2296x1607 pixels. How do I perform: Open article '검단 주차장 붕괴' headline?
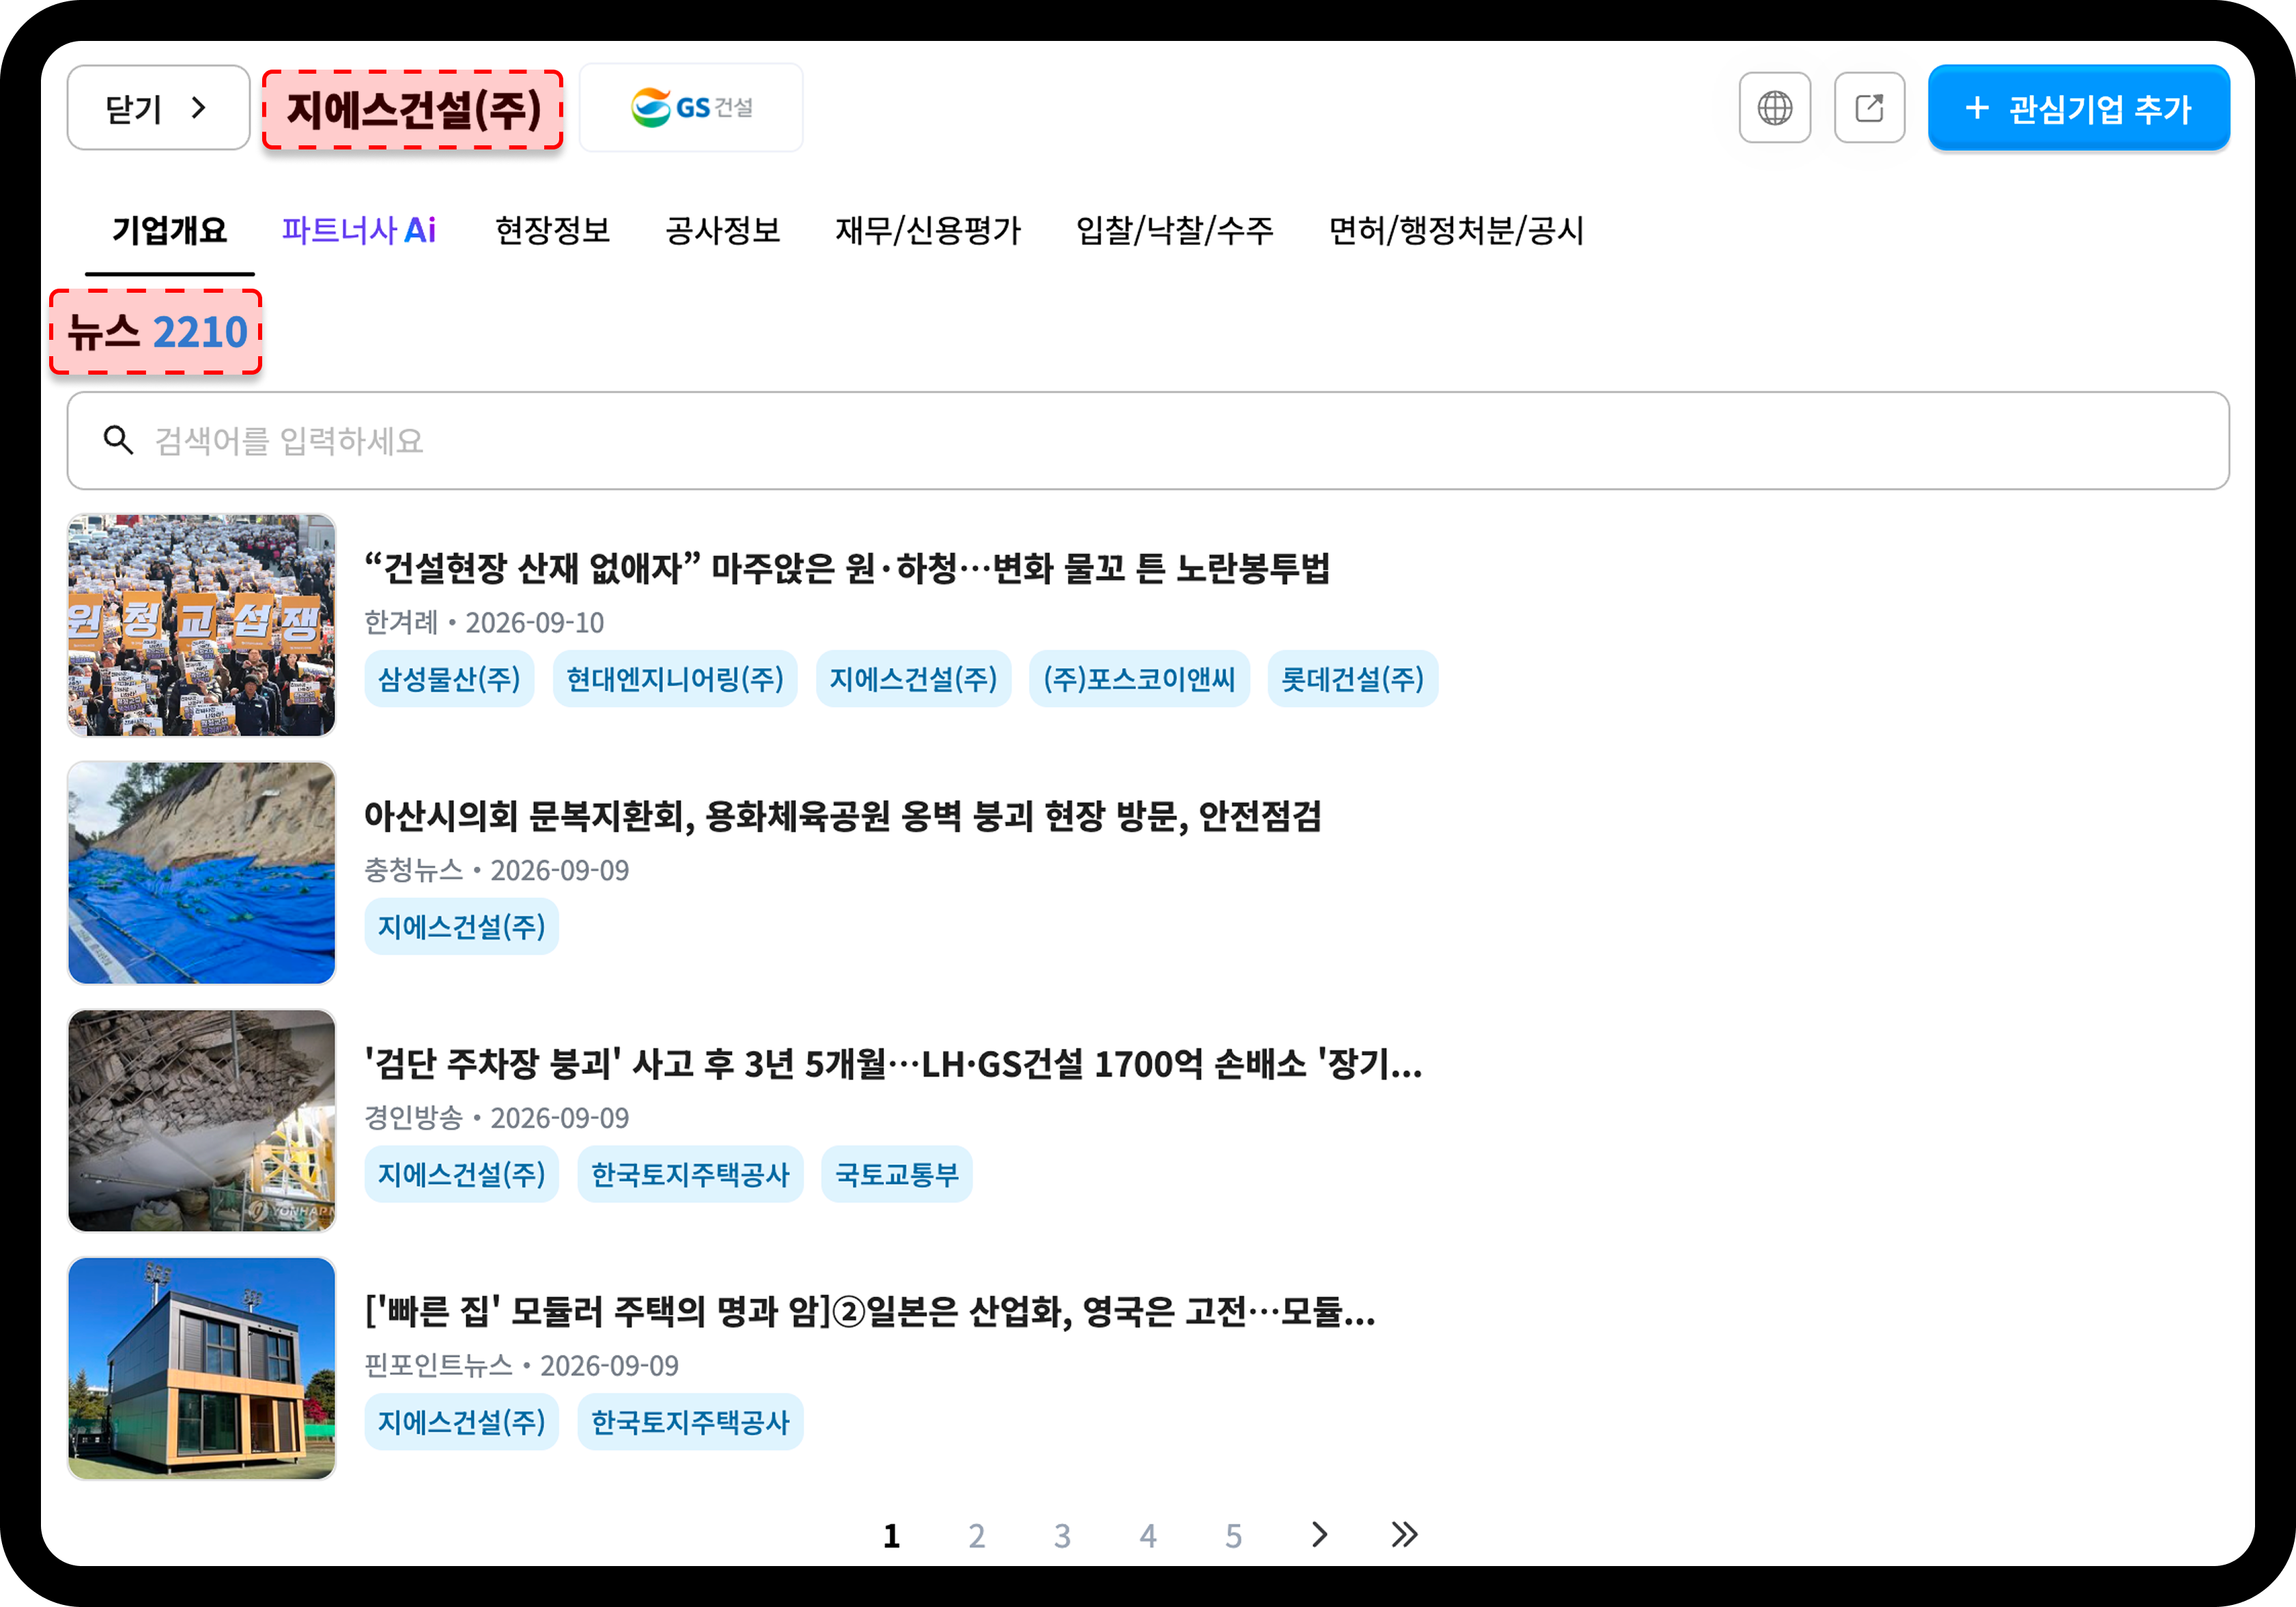[893, 1063]
